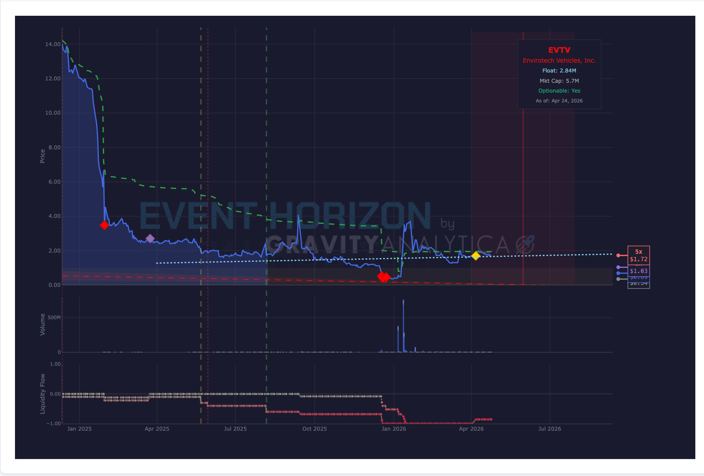This screenshot has width=704, height=476.
Task: Click the price spike peak near September 2025
Action: coord(298,216)
